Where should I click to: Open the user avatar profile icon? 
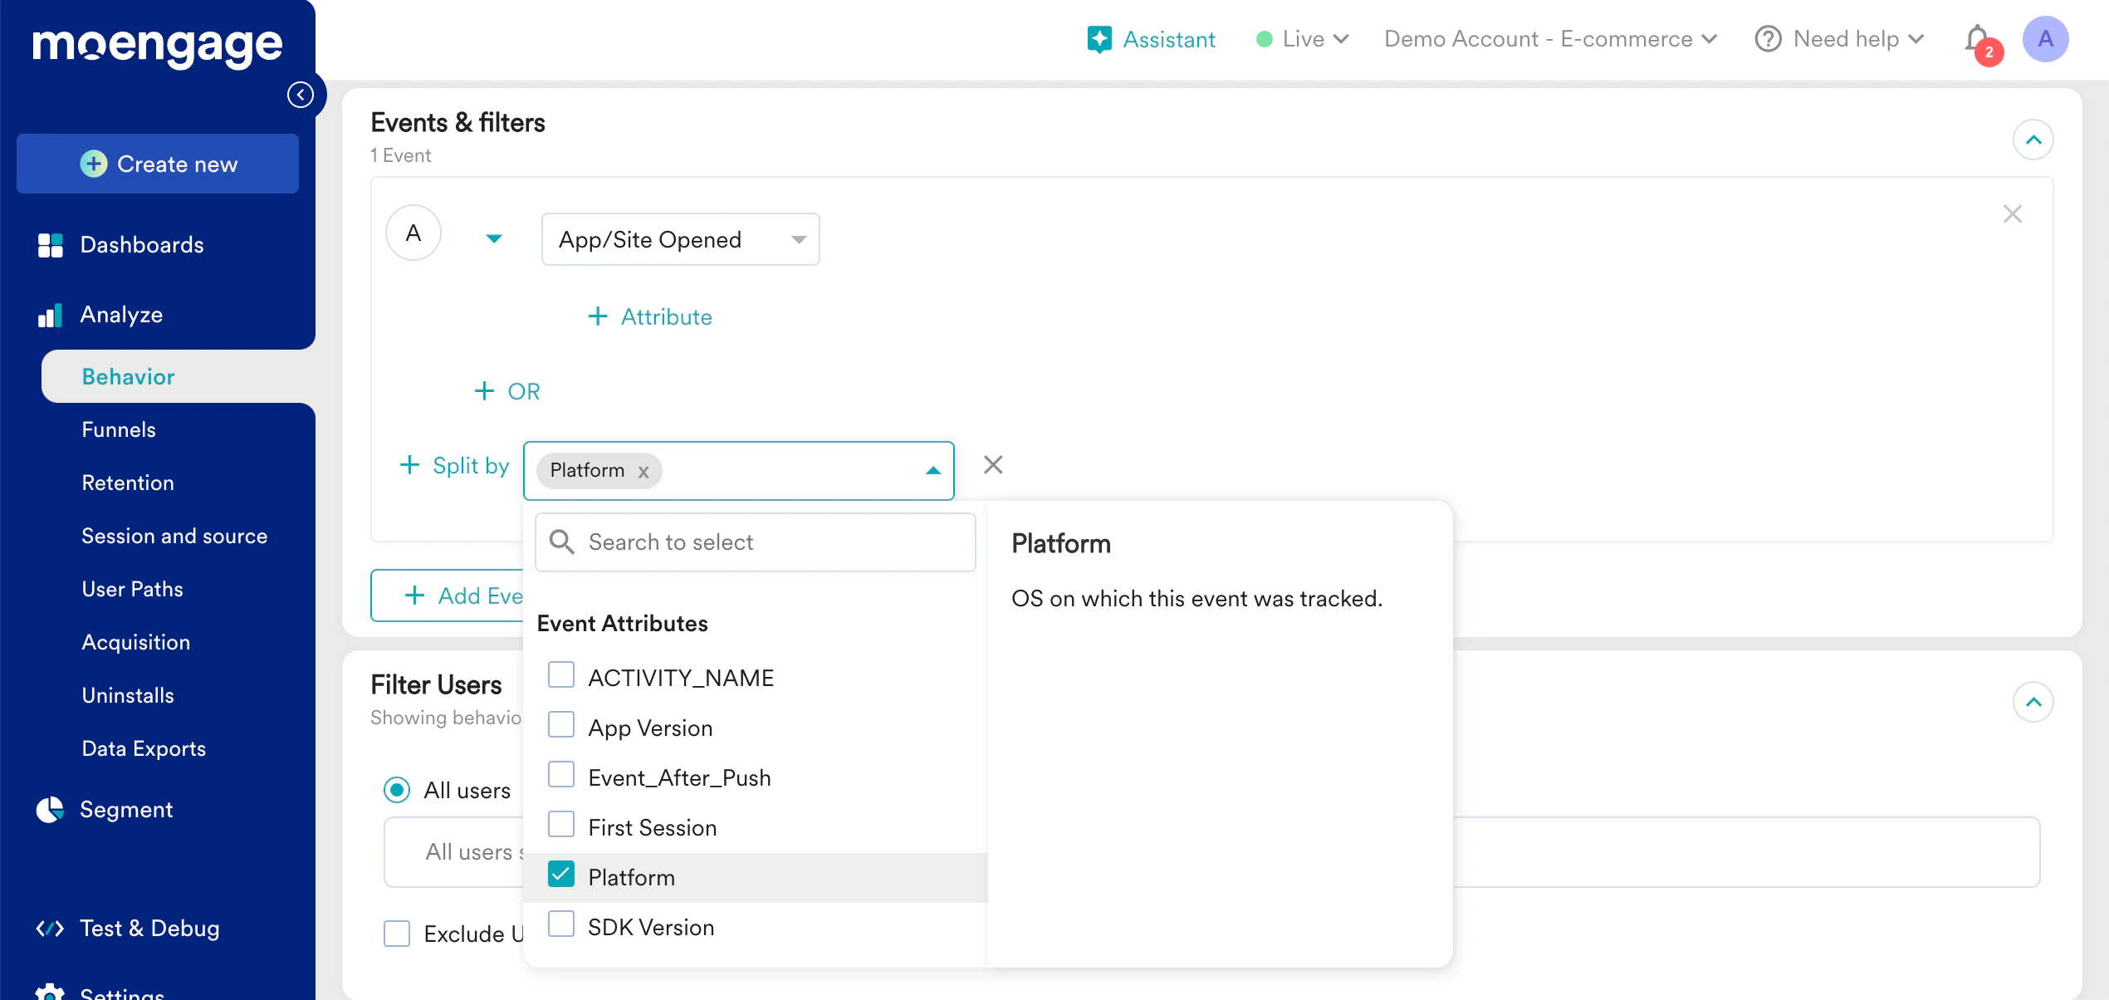click(2045, 39)
